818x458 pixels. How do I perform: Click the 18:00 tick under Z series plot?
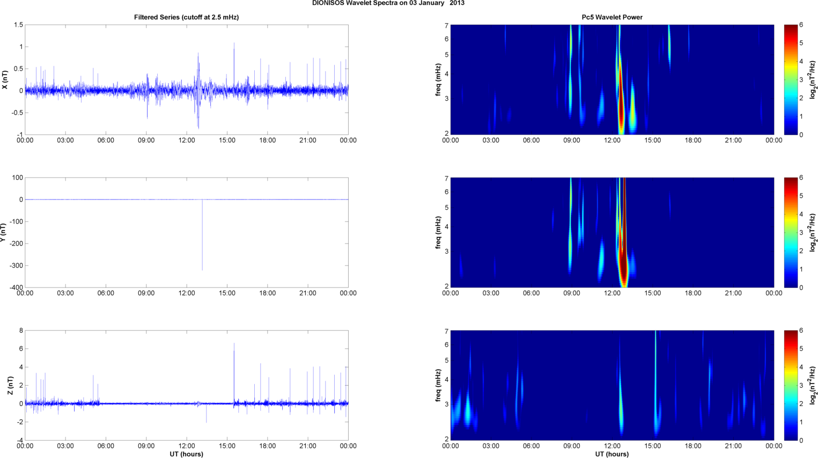tap(267, 446)
